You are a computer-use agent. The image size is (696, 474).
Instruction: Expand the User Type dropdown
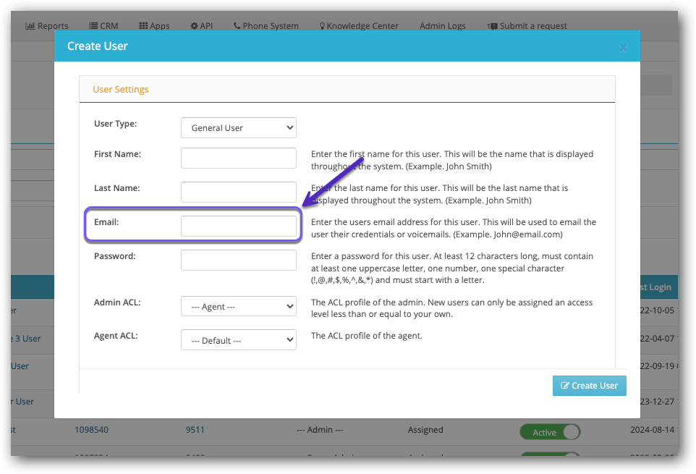click(238, 128)
